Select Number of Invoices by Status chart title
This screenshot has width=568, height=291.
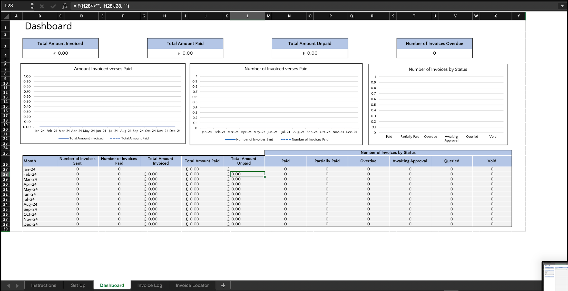438,69
